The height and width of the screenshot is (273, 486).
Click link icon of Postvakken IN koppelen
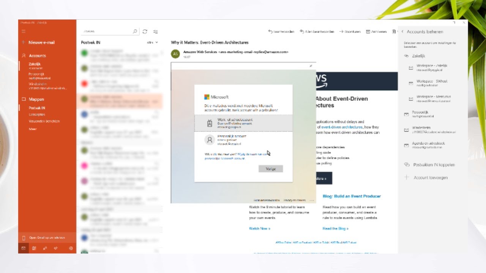(x=407, y=165)
